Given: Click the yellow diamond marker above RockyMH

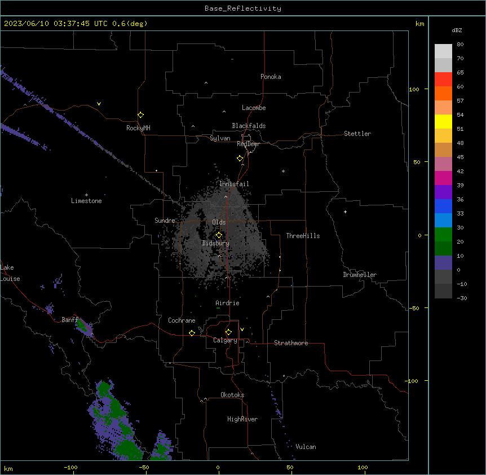Looking at the screenshot, I should 141,115.
